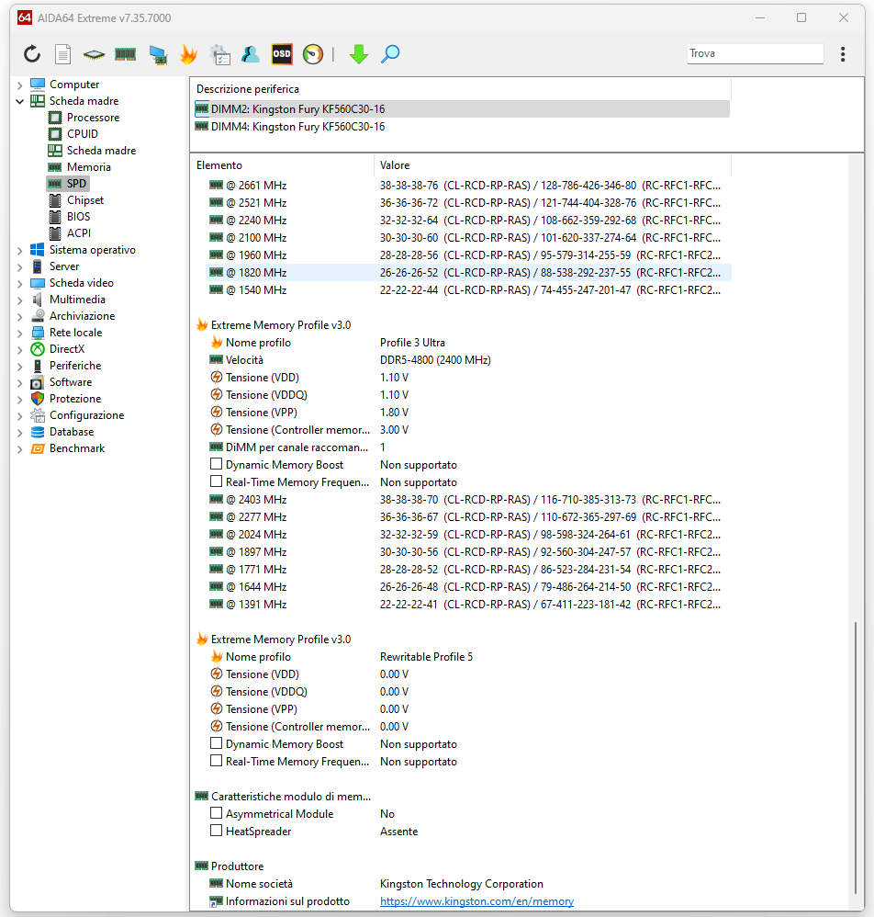
Task: Select DIMM4 Kingston Fury device row
Action: (x=462, y=127)
